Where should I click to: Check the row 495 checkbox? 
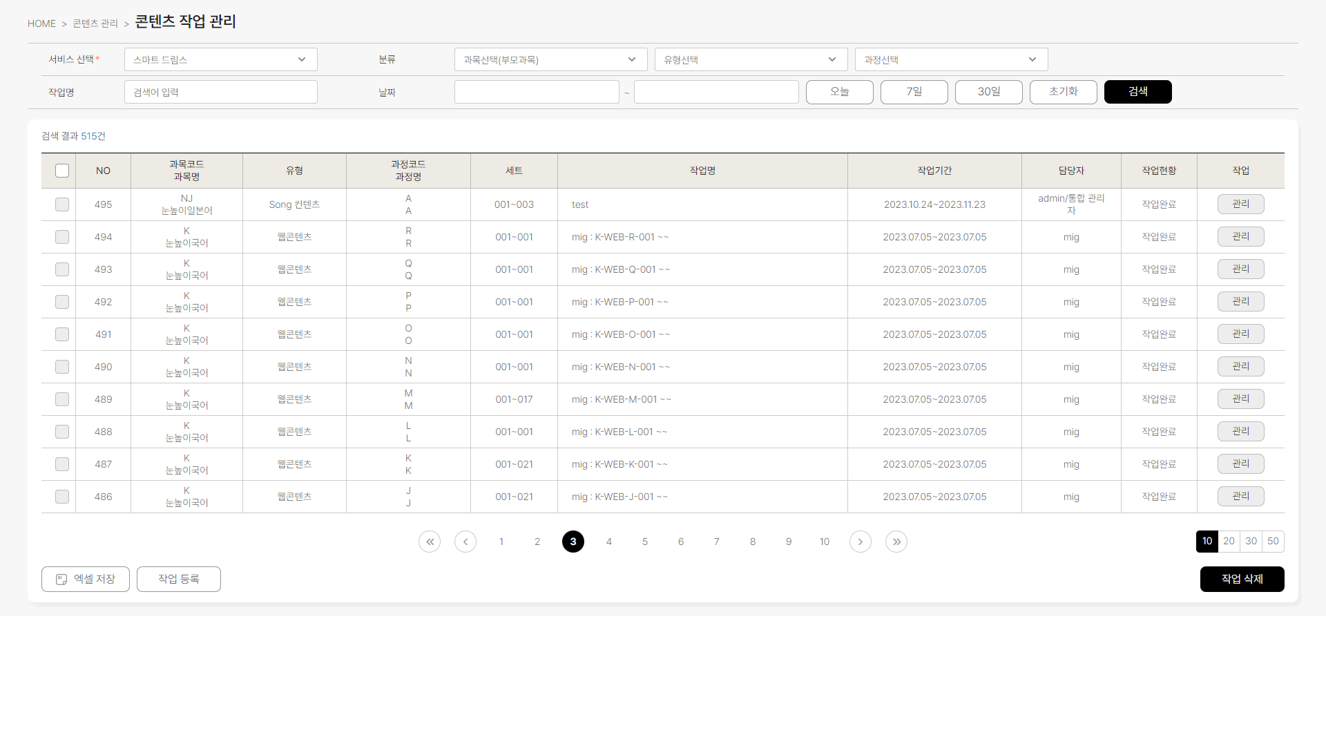coord(62,204)
